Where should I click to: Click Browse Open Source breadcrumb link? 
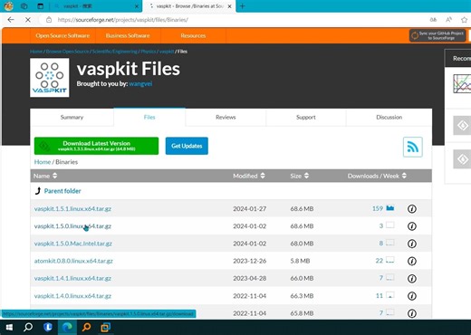pos(67,52)
